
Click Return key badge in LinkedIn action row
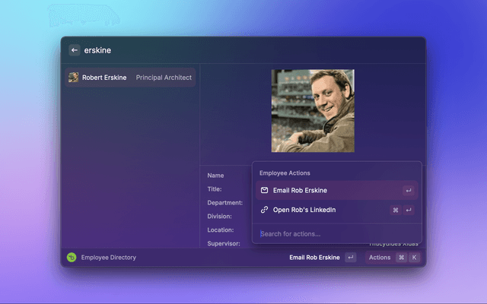pos(409,210)
